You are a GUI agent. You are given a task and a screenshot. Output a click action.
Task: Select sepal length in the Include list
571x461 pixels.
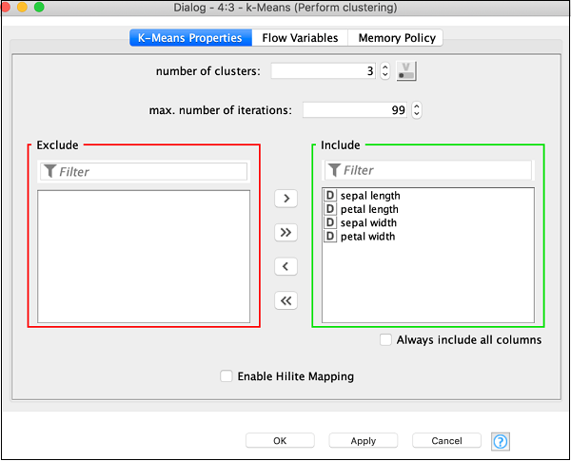coord(370,196)
